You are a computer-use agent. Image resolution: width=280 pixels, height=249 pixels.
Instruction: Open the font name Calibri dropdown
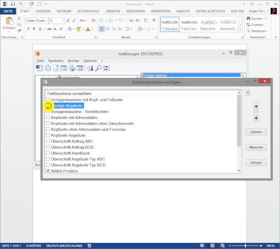(x=46, y=21)
